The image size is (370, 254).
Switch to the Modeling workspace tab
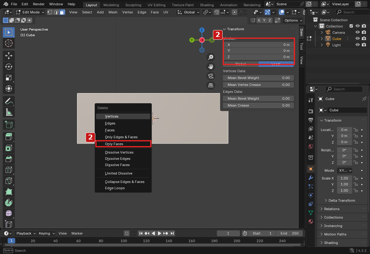pyautogui.click(x=111, y=5)
